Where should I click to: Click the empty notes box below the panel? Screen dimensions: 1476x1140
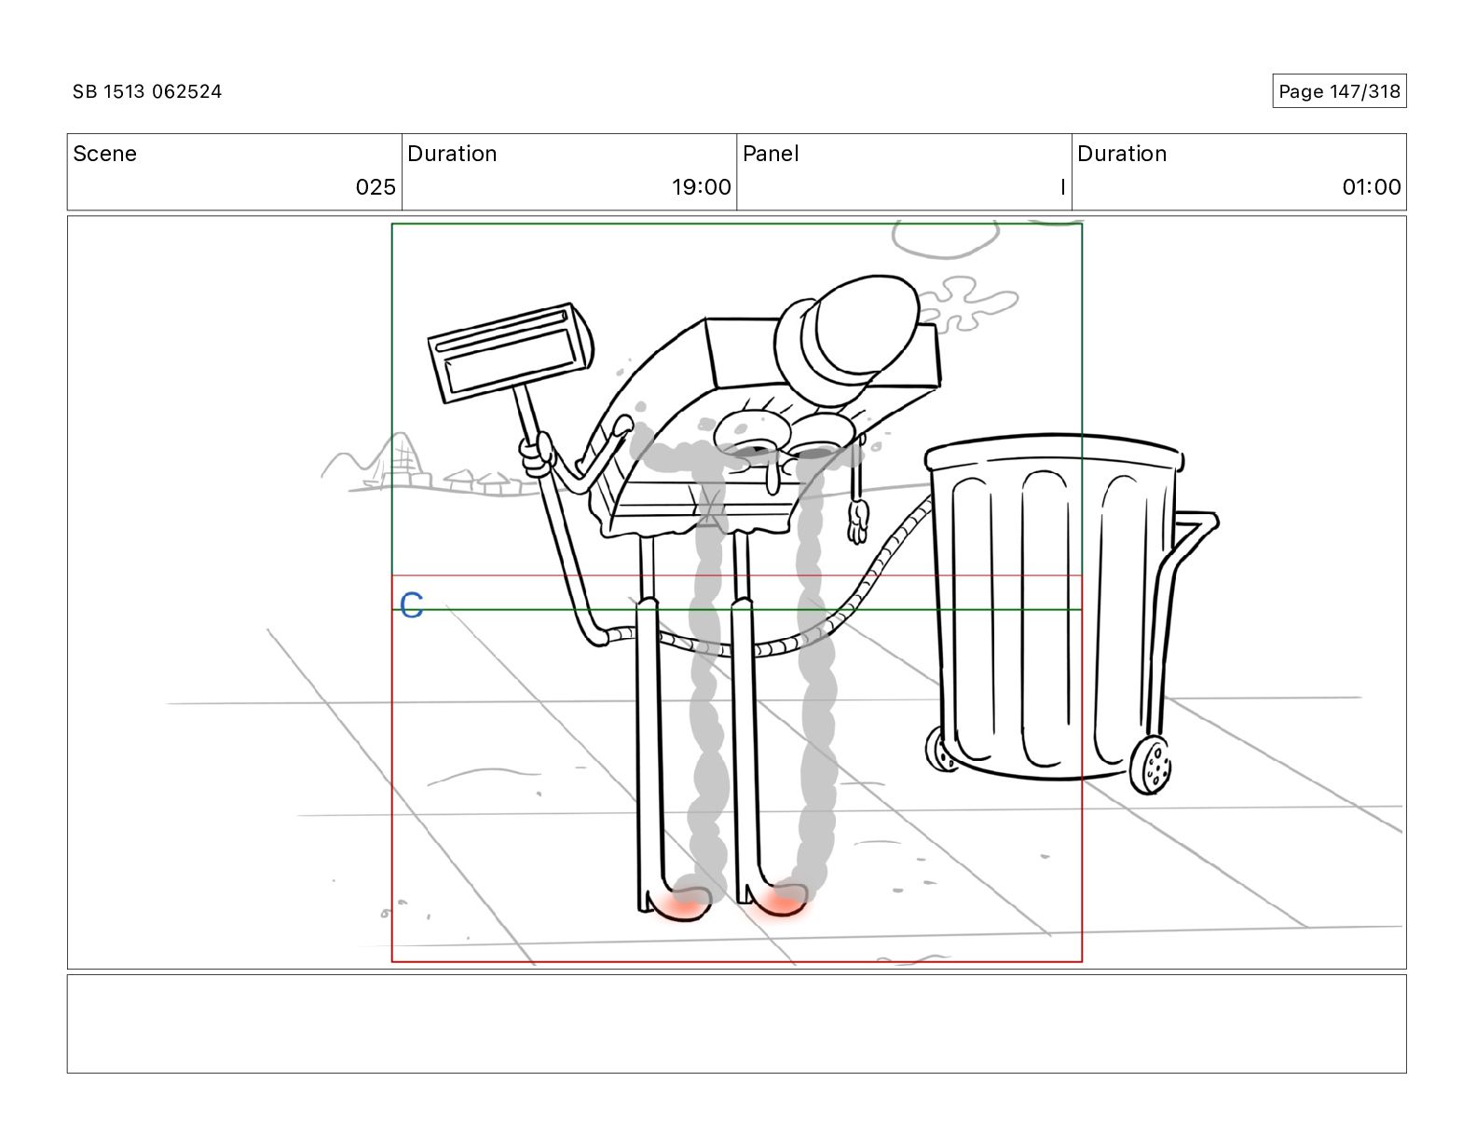click(x=736, y=1024)
